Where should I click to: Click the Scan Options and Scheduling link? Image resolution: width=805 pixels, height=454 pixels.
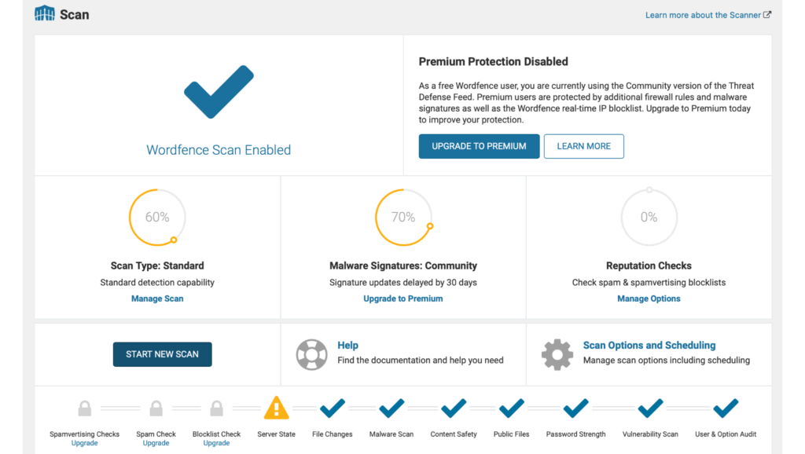[649, 346]
